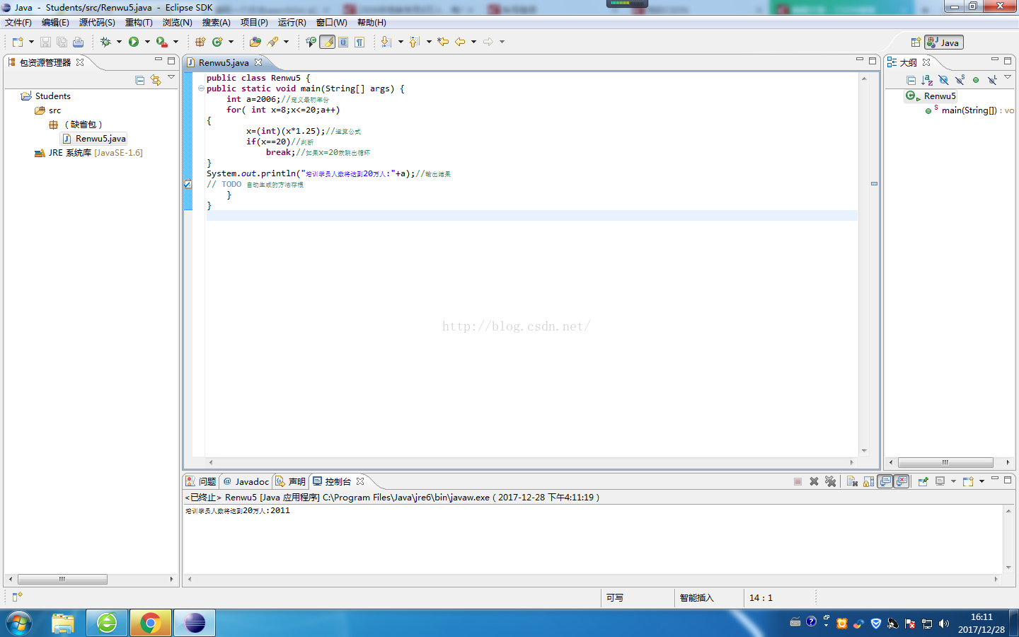Image resolution: width=1019 pixels, height=637 pixels.
Task: Toggle alphabetical Sort in Outline
Action: [x=927, y=80]
